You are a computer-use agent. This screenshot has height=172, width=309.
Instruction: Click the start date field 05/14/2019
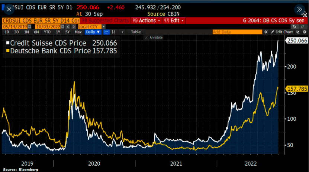click(x=15, y=27)
